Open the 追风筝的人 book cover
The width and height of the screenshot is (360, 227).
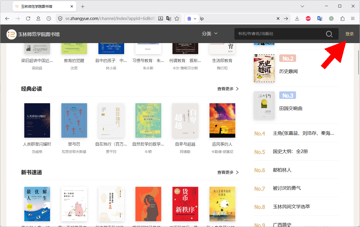[222, 120]
